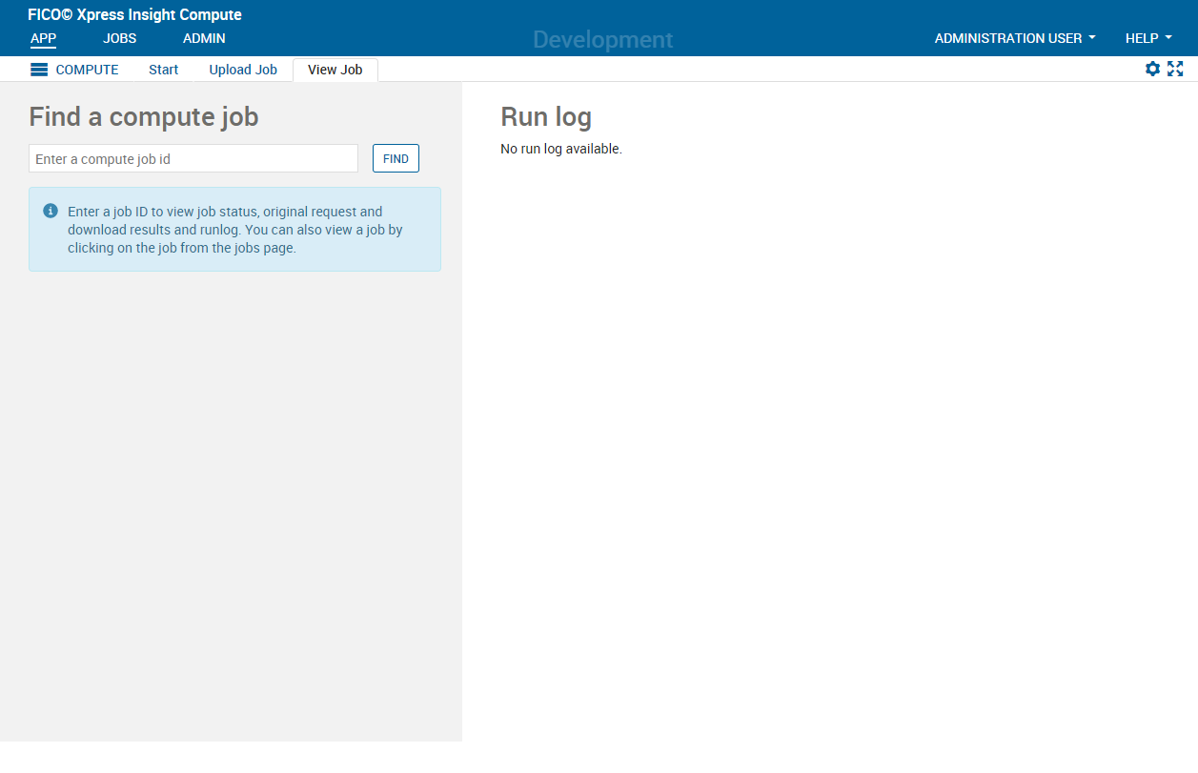Click the FICO Xpress Insight Compute title
This screenshot has height=773, width=1198.
(134, 14)
